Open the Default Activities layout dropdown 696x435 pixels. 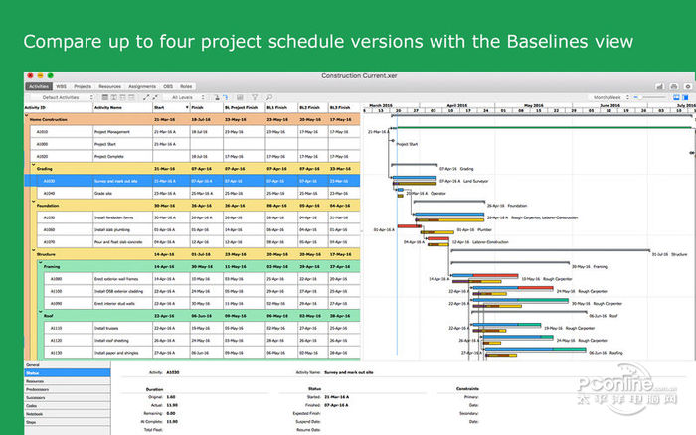tap(61, 97)
